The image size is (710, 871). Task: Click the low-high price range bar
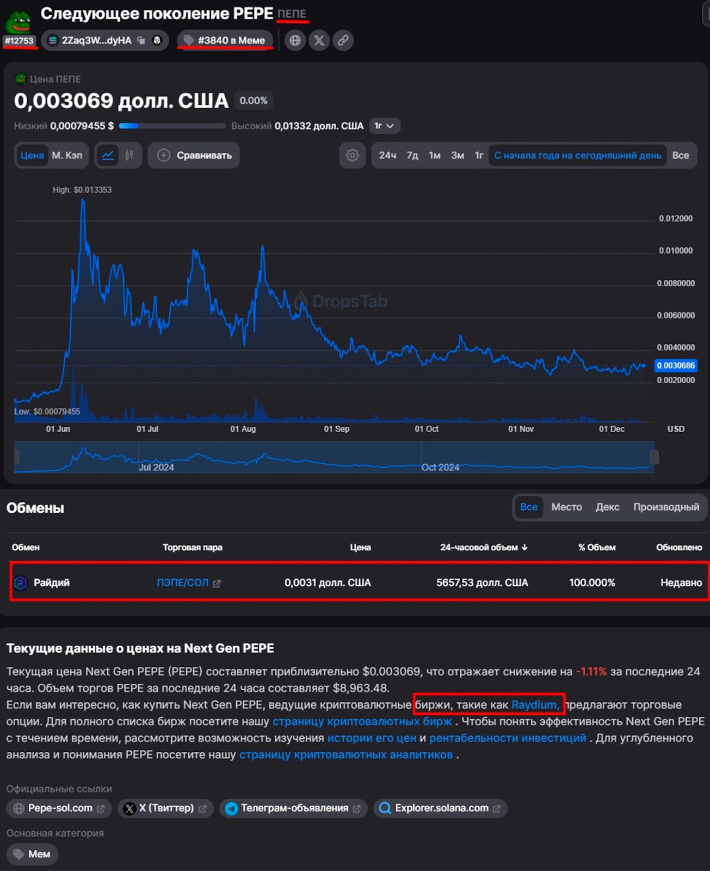click(x=172, y=126)
